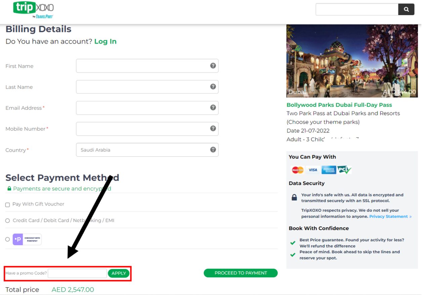Click the 'Book With Confidence' heading
This screenshot has height=295, width=430.
pyautogui.click(x=319, y=228)
